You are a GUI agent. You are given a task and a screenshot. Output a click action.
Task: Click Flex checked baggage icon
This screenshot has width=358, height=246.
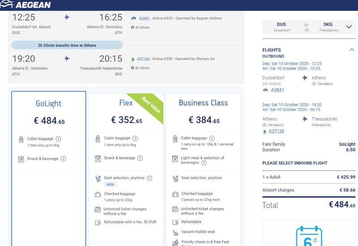pos(98,195)
